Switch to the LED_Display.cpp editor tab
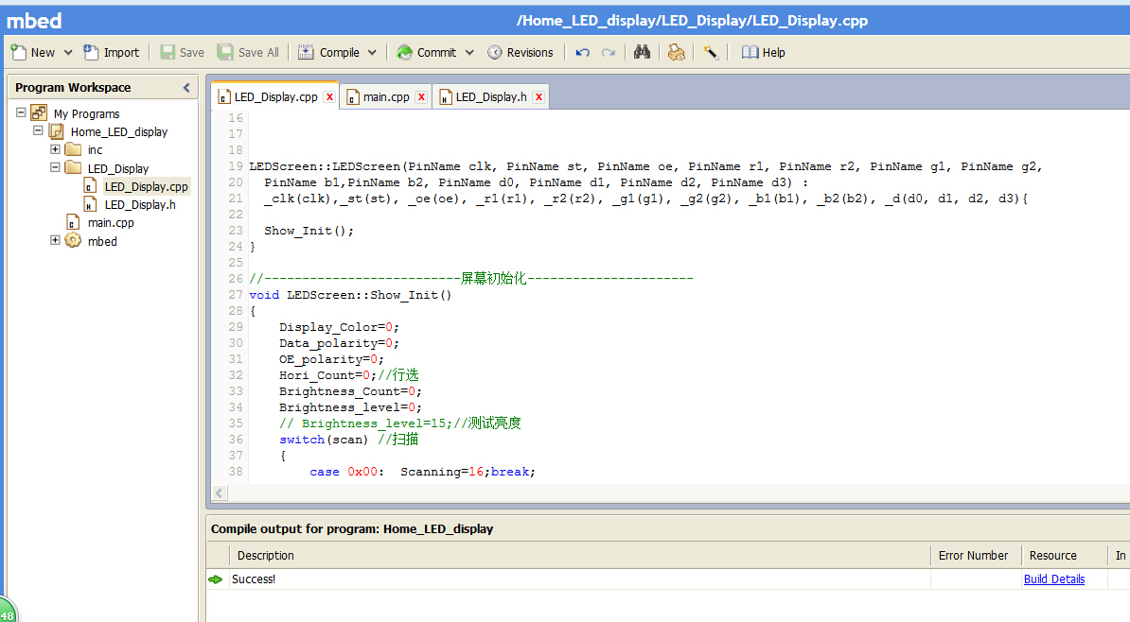 pos(275,97)
